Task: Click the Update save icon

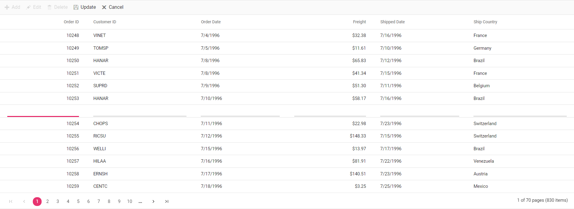Action: coord(76,7)
